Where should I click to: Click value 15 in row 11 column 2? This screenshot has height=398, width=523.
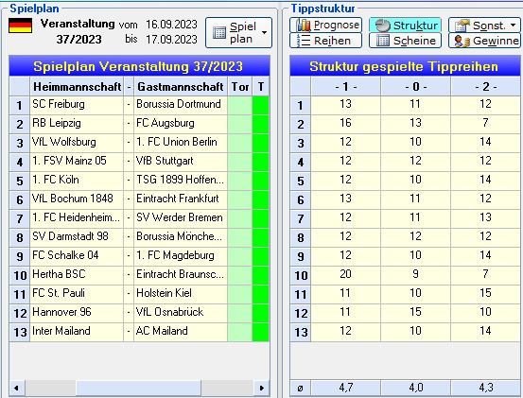click(486, 294)
